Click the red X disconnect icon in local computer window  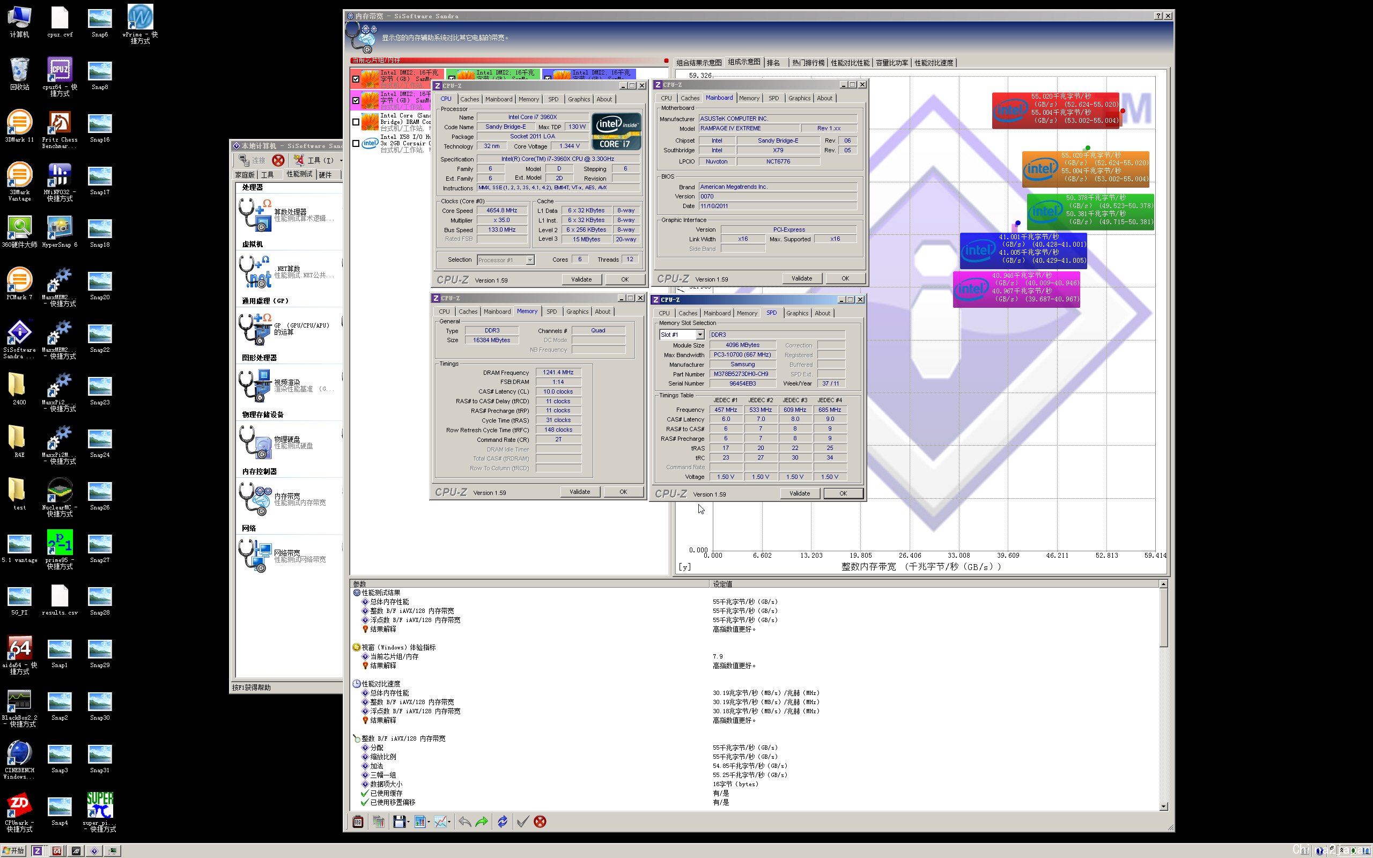278,160
